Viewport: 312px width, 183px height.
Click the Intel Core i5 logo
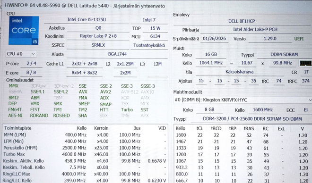(x=24, y=30)
